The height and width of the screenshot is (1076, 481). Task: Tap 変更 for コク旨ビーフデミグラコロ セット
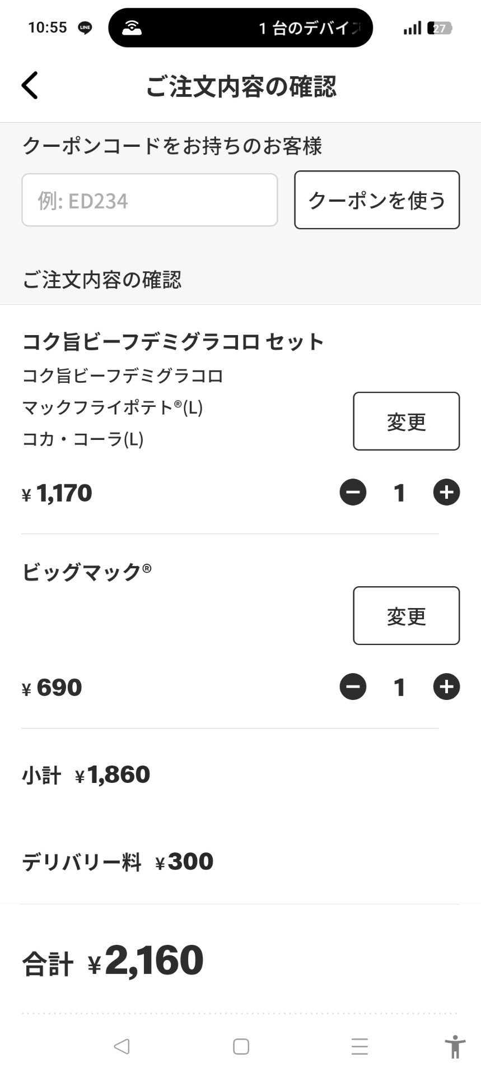tap(406, 421)
